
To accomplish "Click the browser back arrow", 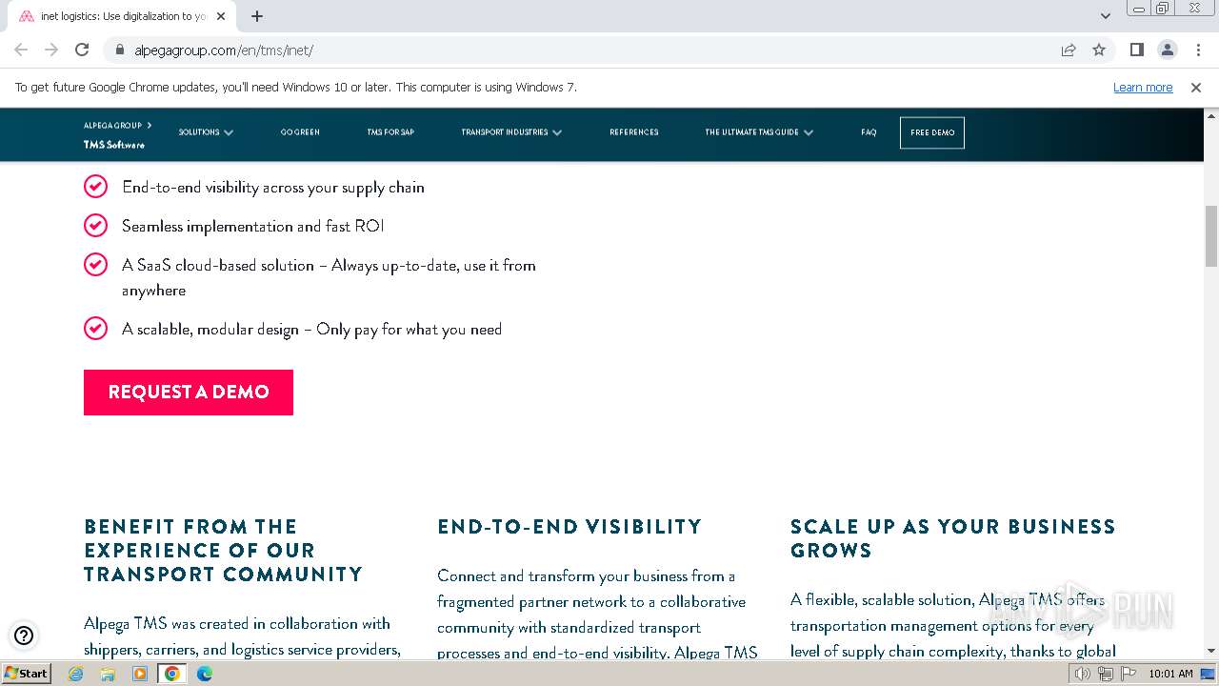I will click(21, 50).
